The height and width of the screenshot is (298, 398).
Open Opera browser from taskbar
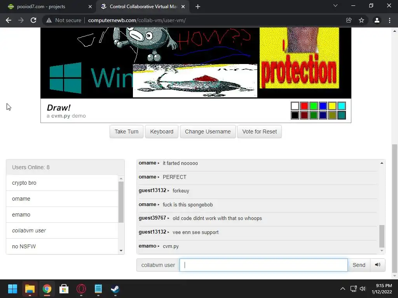81,289
